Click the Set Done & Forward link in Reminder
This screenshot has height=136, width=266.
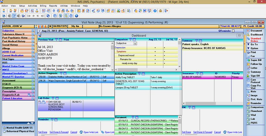[59, 132]
